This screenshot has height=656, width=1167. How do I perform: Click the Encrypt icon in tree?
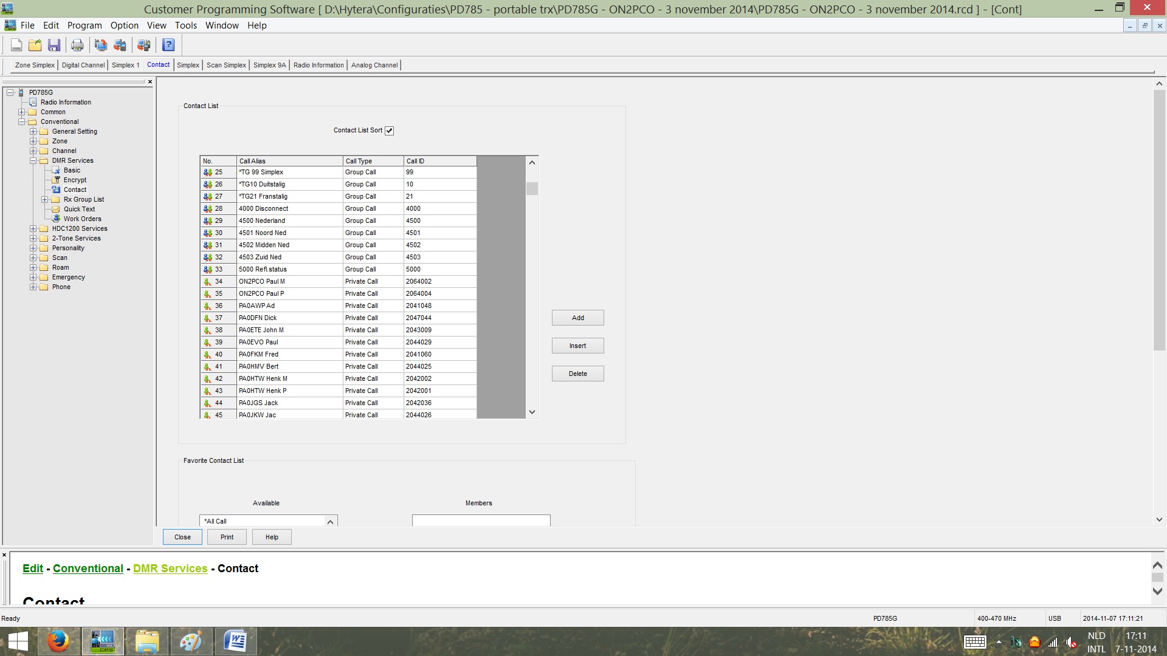pos(56,180)
